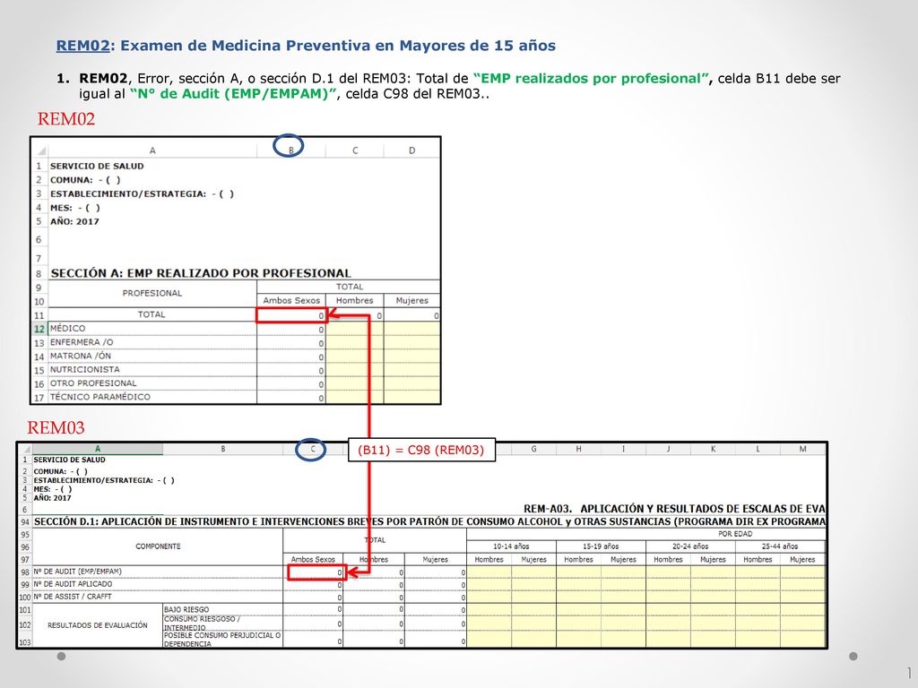This screenshot has width=918, height=688.
Task: Click the REM-A03 APLICACIÓN Y RESULTADOS title
Action: click(x=674, y=509)
